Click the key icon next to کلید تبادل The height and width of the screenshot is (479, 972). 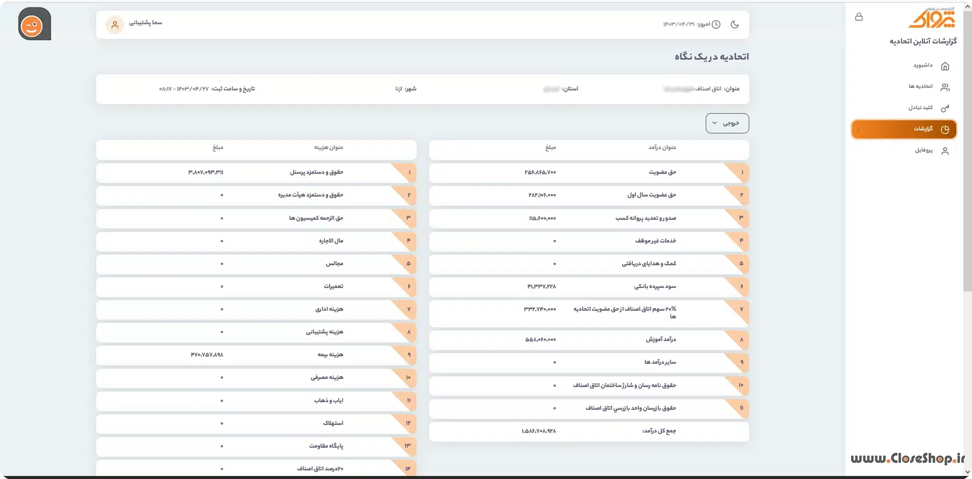coord(945,108)
